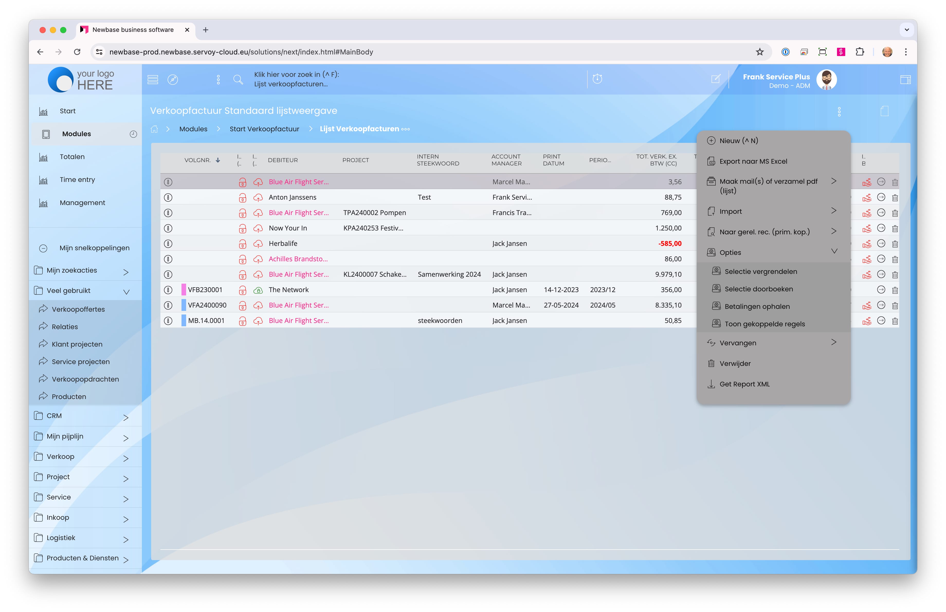Click the blue color marker on VFA2400090
This screenshot has height=612, width=946.
coord(184,305)
